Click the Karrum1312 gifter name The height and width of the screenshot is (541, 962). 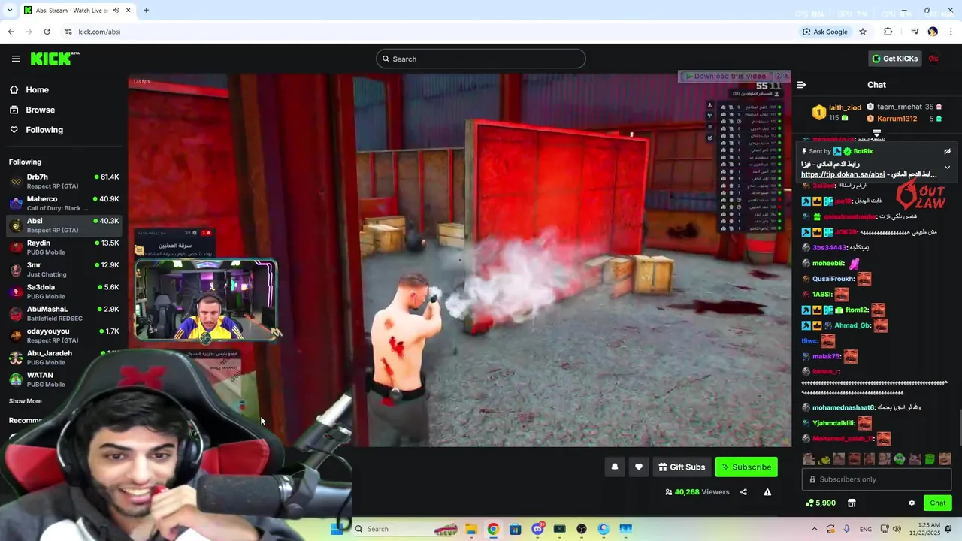[x=897, y=119]
